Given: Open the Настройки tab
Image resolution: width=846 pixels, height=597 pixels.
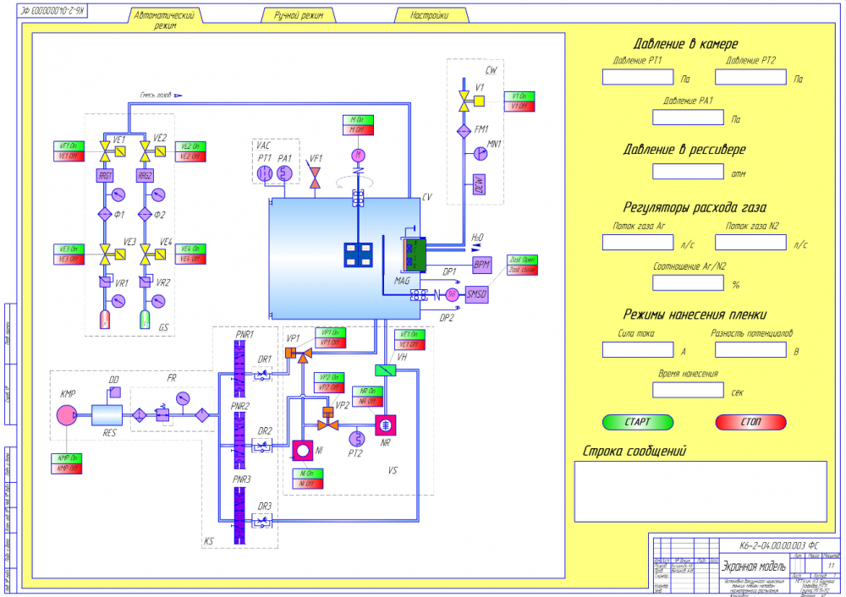Looking at the screenshot, I should pos(430,15).
